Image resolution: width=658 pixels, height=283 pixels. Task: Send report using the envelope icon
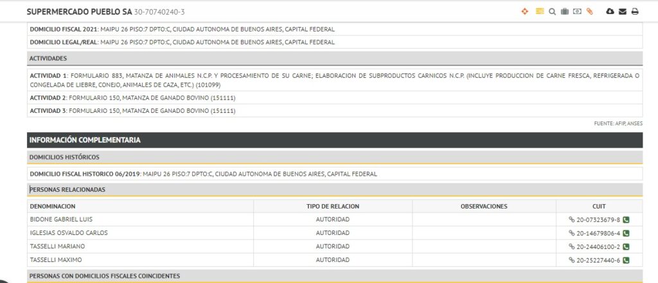click(x=622, y=12)
